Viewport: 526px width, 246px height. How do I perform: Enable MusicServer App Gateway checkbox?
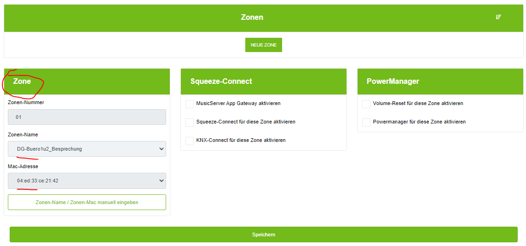tap(190, 104)
